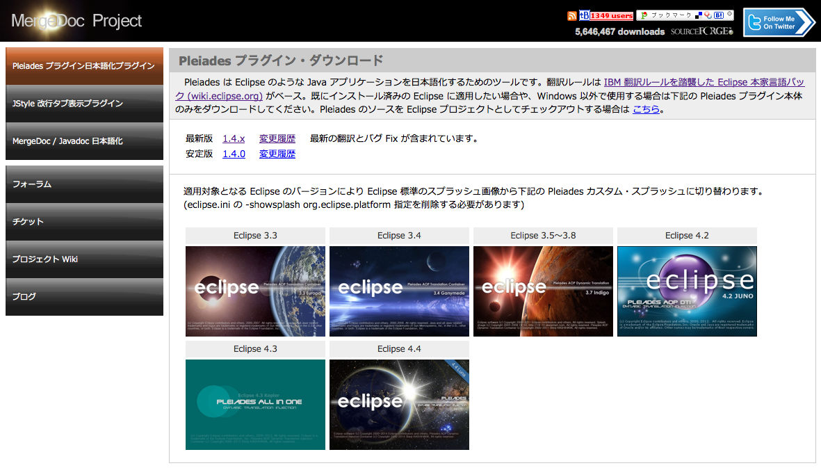Click the 'Eclipse 3.4' caption label
This screenshot has width=821, height=468.
(399, 236)
